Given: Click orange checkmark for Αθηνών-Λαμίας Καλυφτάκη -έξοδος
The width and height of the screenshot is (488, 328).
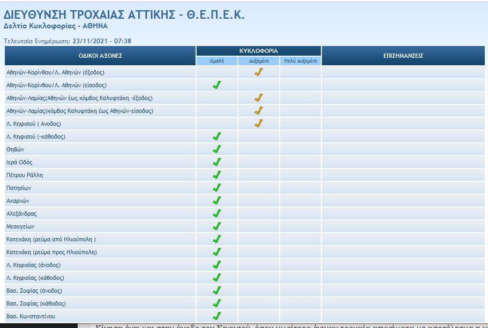Looking at the screenshot, I should click(259, 98).
